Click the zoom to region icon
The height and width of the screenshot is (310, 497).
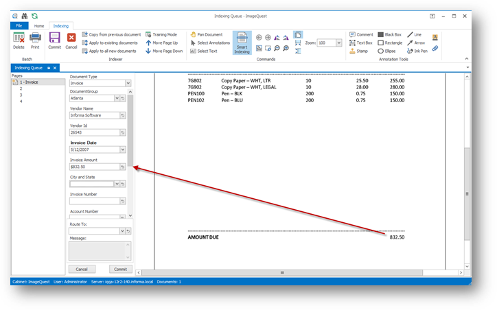pos(268,48)
